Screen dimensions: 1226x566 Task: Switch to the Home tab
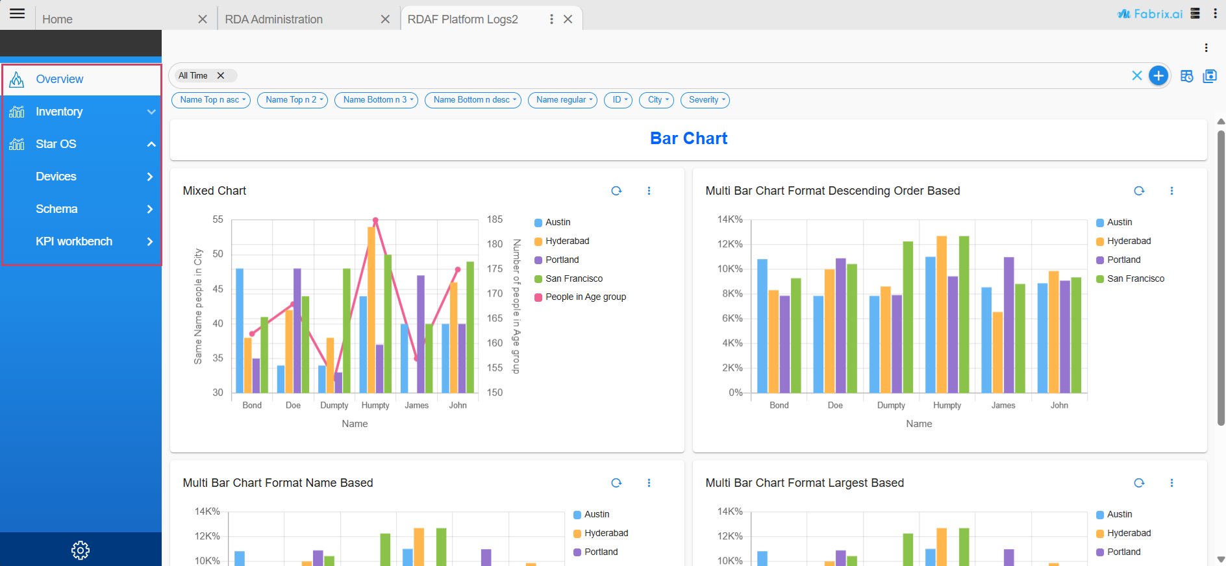tap(58, 19)
